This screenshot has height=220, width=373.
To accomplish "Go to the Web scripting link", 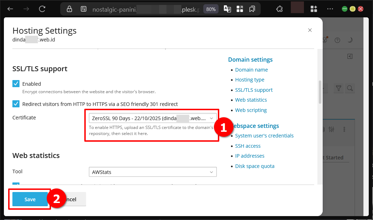I will pos(251,110).
